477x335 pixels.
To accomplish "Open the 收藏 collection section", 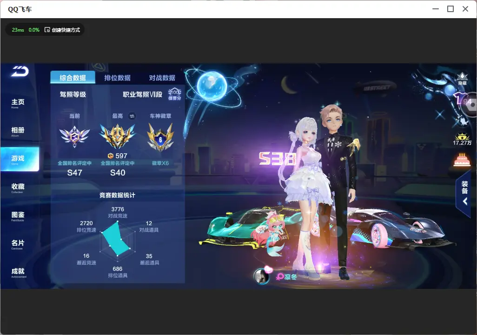I will click(x=18, y=188).
